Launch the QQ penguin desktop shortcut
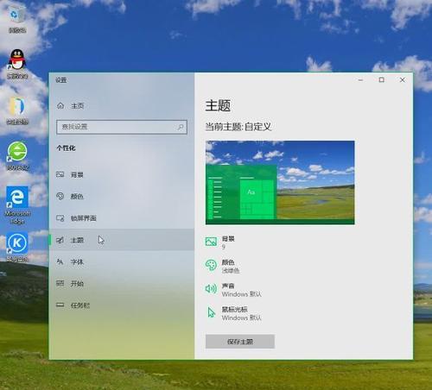 [17, 64]
